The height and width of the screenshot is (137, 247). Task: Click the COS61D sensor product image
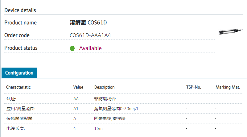pyautogui.click(x=230, y=31)
